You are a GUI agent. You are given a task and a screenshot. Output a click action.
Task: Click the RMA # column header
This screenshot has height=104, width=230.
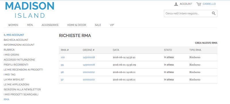65,50
